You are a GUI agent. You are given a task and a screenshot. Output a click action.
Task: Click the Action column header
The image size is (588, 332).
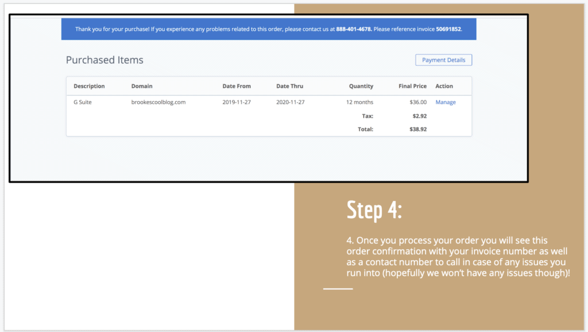444,86
